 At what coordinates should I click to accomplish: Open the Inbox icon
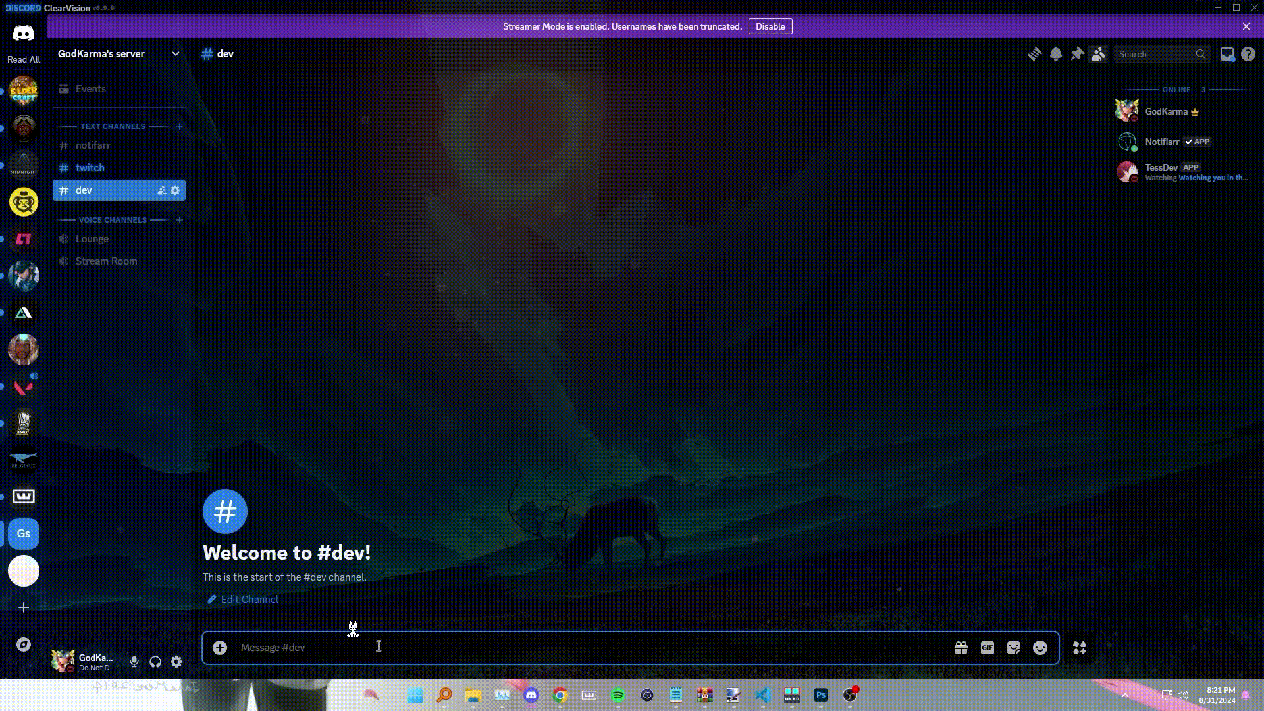coord(1227,54)
